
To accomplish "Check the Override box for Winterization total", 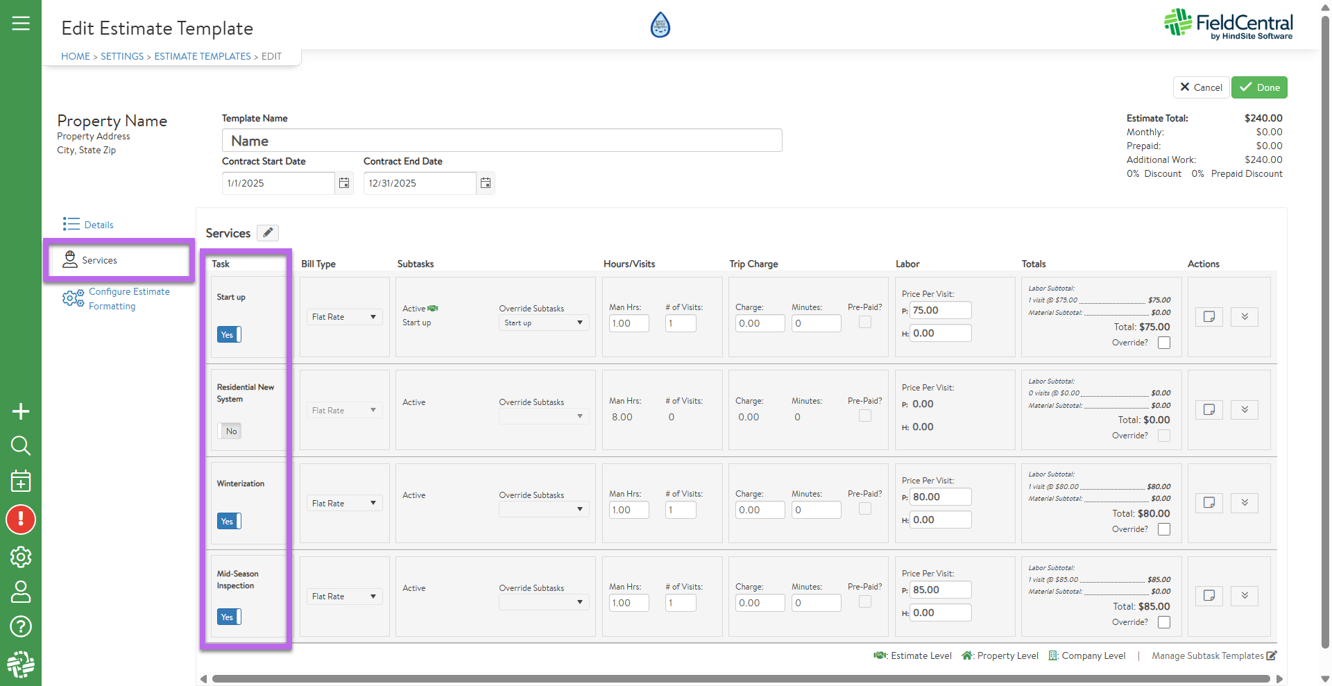I will click(x=1164, y=529).
